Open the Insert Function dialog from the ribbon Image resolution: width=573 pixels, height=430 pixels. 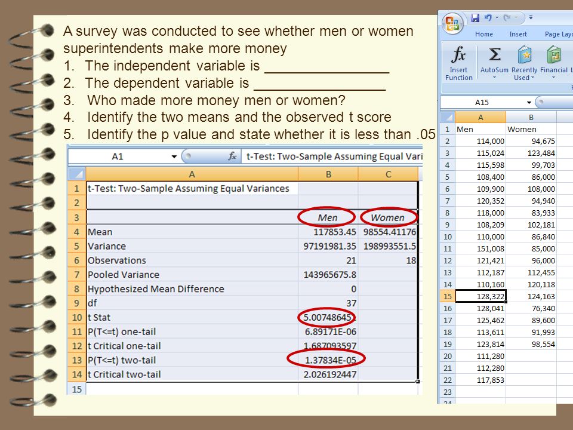pyautogui.click(x=458, y=63)
